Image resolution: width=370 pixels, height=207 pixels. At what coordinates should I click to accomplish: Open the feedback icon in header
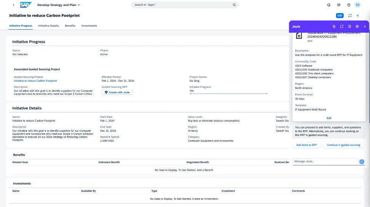click(339, 5)
